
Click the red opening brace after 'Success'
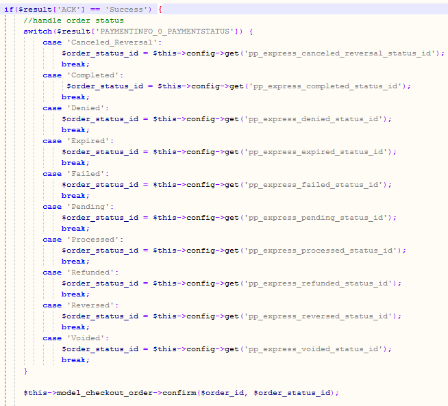[160, 10]
